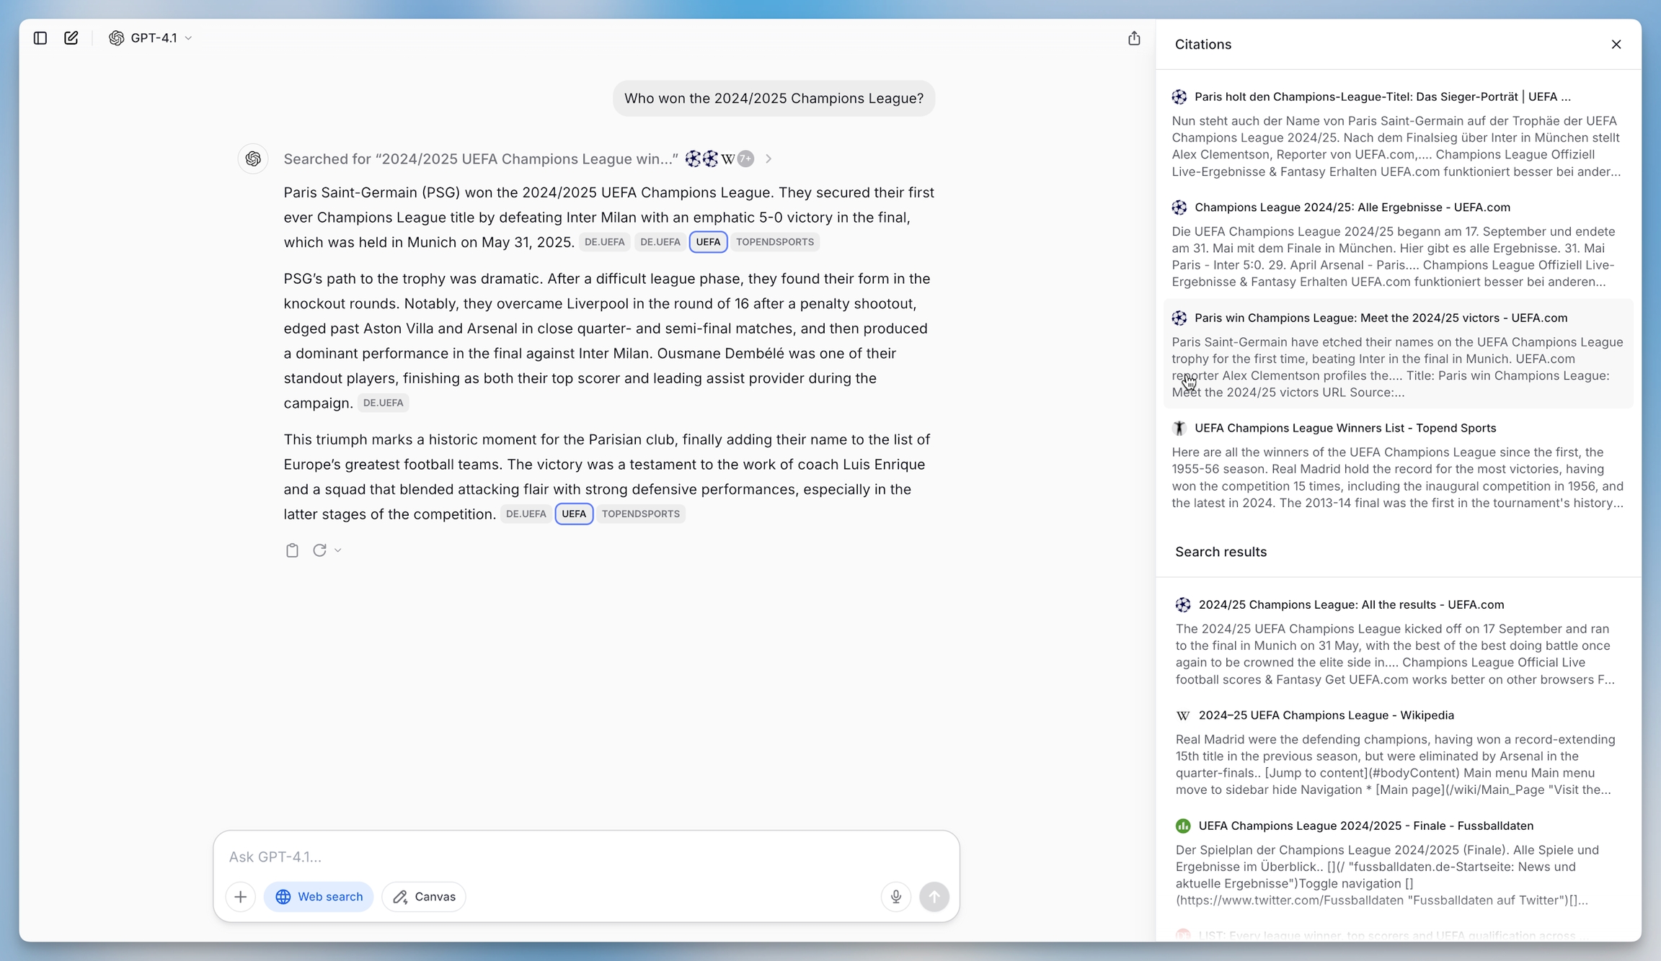
Task: Copy the response with clipboard icon
Action: 292,550
